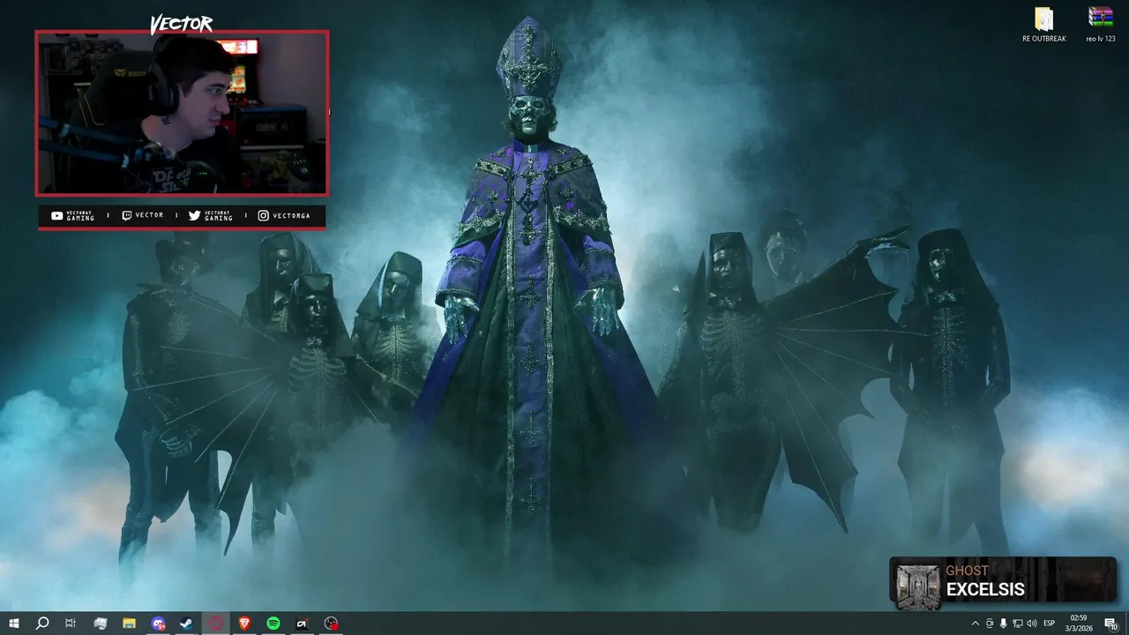Open the notification center with 10 badge
This screenshot has height=635, width=1129.
1112,624
